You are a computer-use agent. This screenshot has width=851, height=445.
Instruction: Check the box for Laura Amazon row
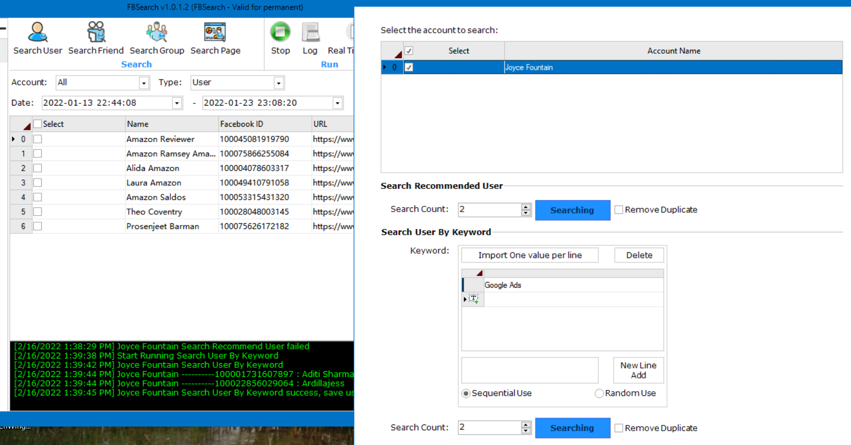(x=38, y=183)
